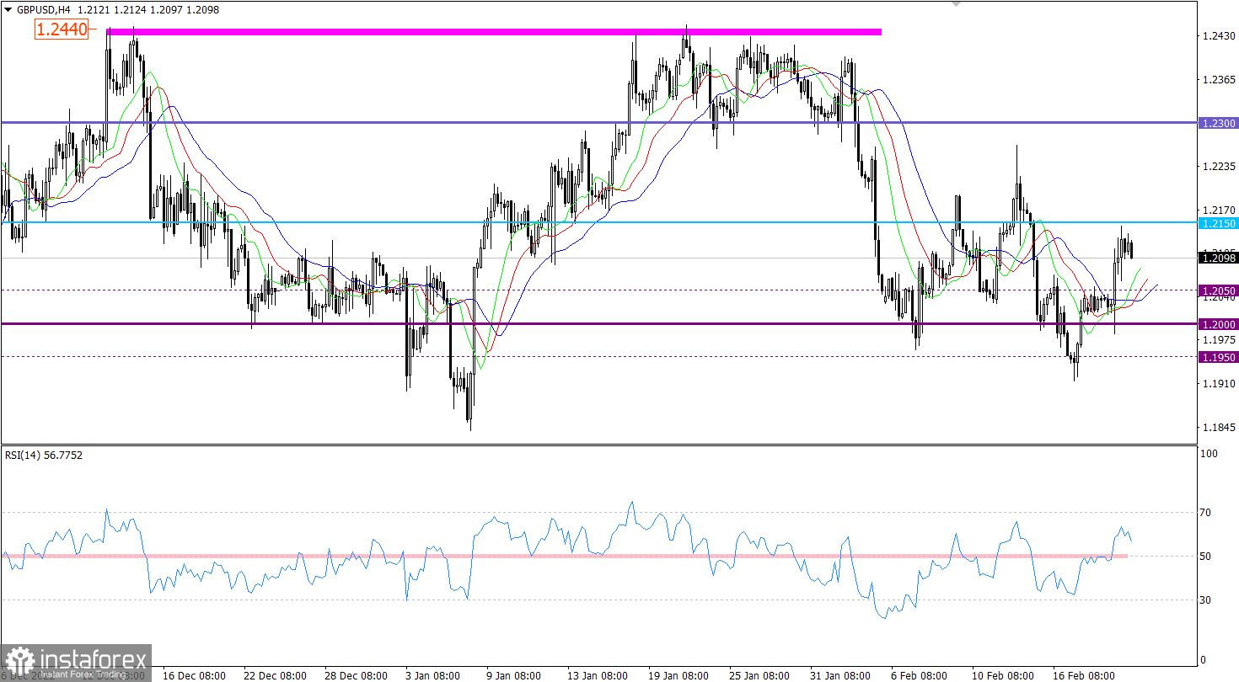
Task: Click the black 1.2098 current price tag
Action: pyautogui.click(x=1218, y=258)
